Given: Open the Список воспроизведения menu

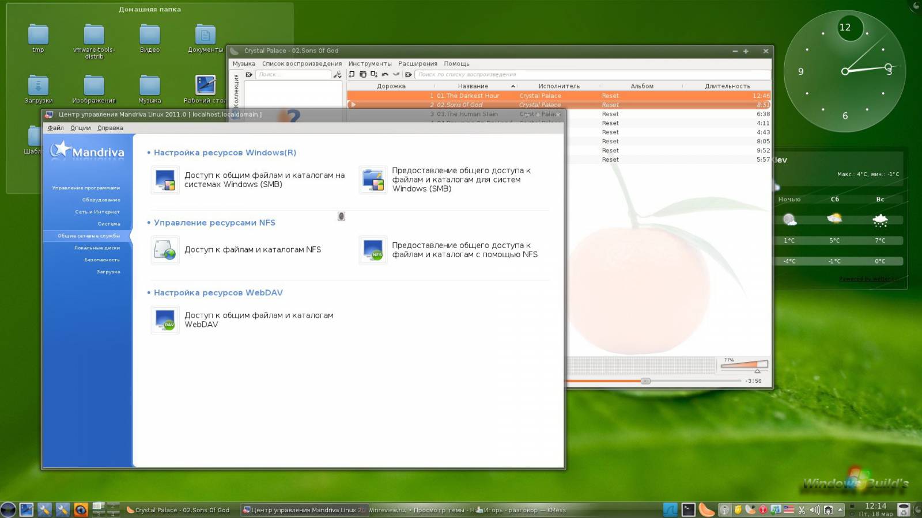Looking at the screenshot, I should (302, 64).
